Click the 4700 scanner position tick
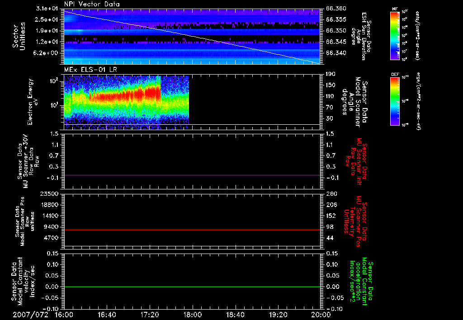 [51, 238]
